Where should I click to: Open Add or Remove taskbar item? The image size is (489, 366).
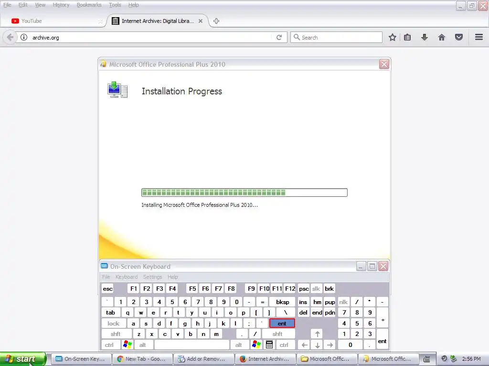[x=203, y=359]
